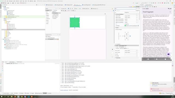Click emulator home navigation button

[157, 59]
